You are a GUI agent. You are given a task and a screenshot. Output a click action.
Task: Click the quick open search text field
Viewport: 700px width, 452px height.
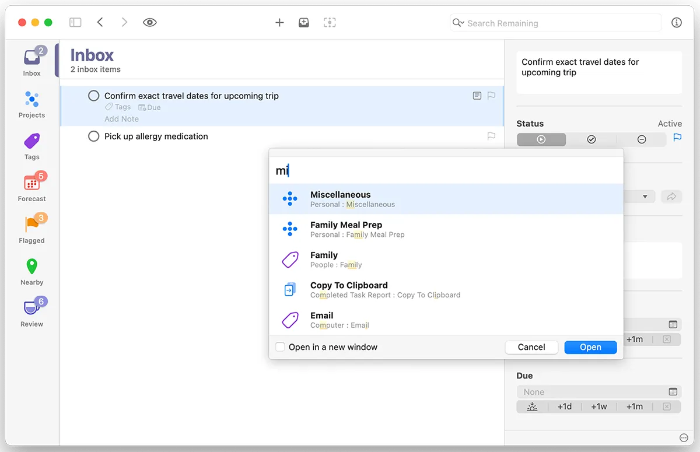tap(446, 171)
